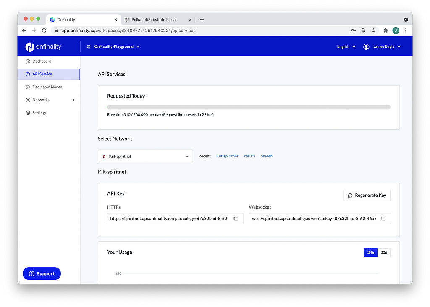Click the browser back arrow
The width and height of the screenshot is (430, 307).
24,31
